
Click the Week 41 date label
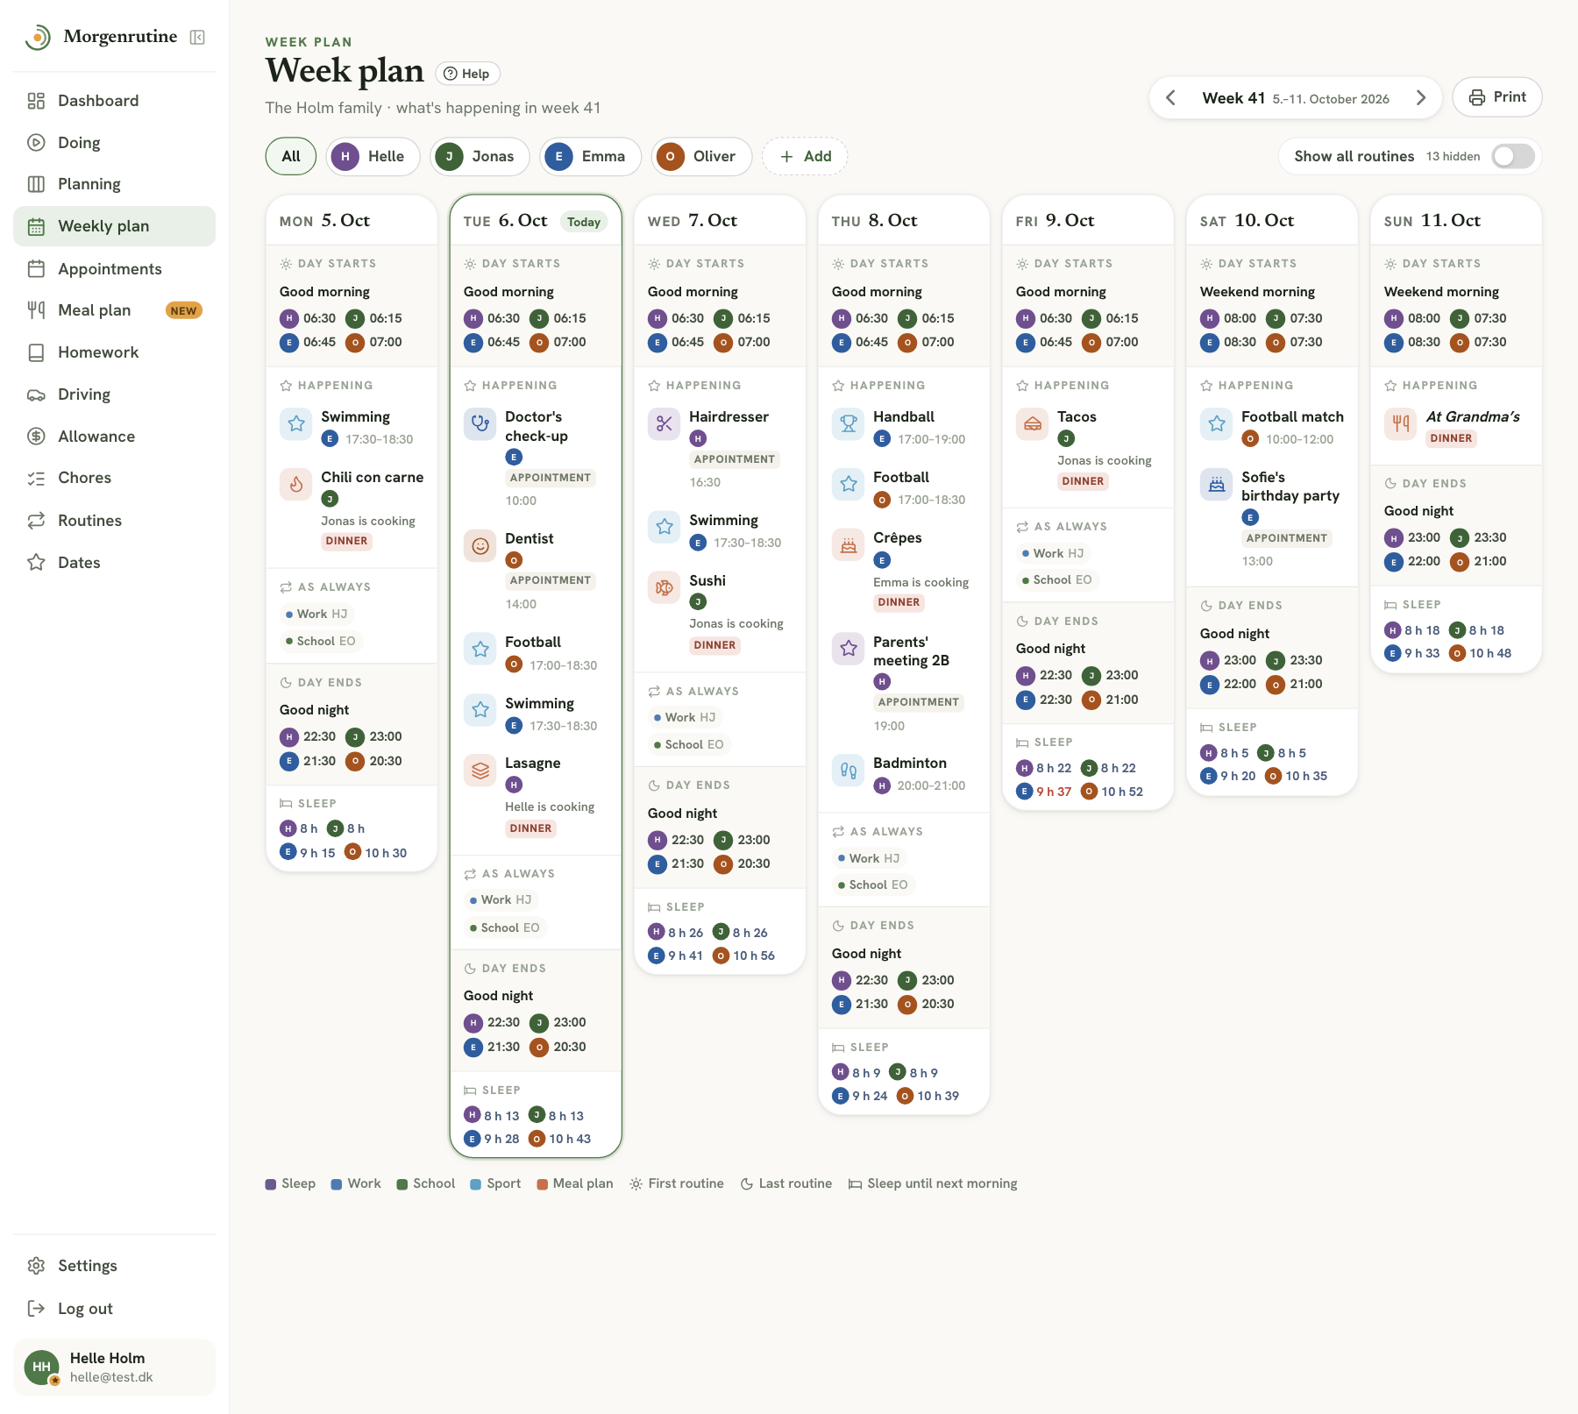click(x=1296, y=98)
